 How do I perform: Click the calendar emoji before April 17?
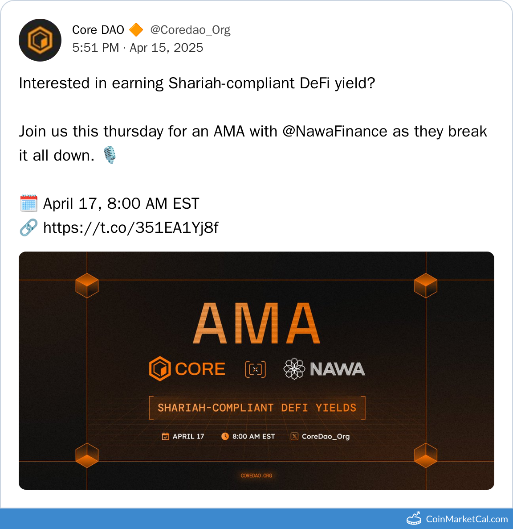point(28,203)
